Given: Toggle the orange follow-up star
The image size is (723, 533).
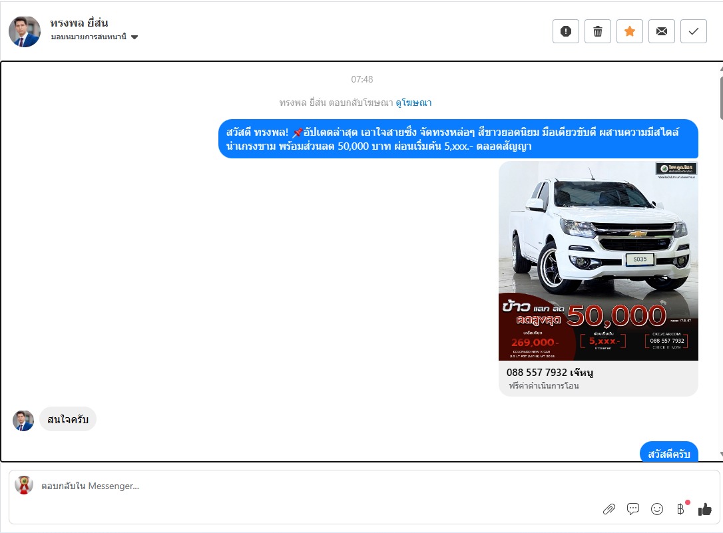Looking at the screenshot, I should [x=630, y=31].
